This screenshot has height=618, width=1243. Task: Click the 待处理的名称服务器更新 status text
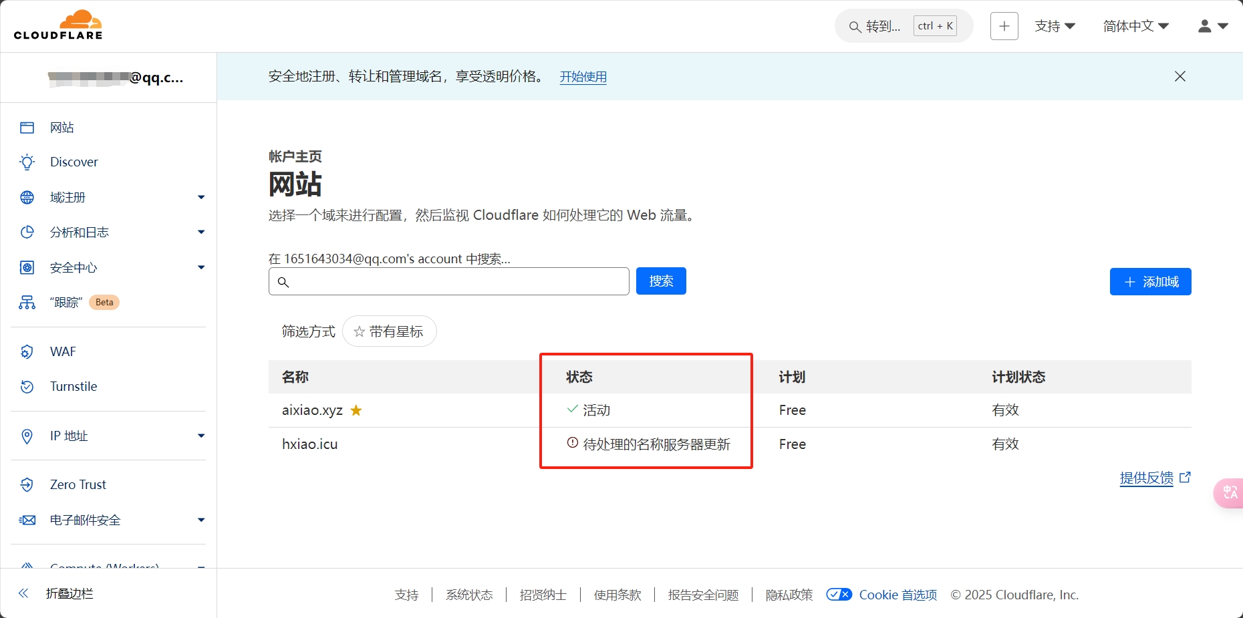pos(657,444)
